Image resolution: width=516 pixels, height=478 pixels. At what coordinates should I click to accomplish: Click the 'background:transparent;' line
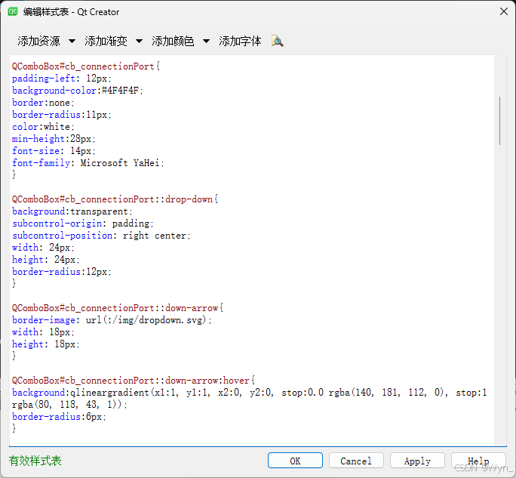(x=72, y=211)
